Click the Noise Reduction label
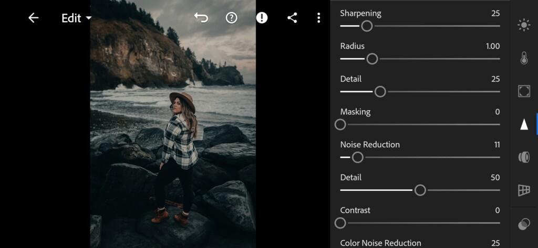Image resolution: width=538 pixels, height=248 pixels. point(370,145)
